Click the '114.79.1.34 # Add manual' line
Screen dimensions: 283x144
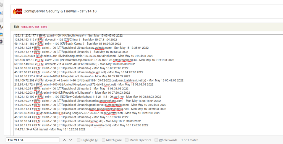pos(50,129)
